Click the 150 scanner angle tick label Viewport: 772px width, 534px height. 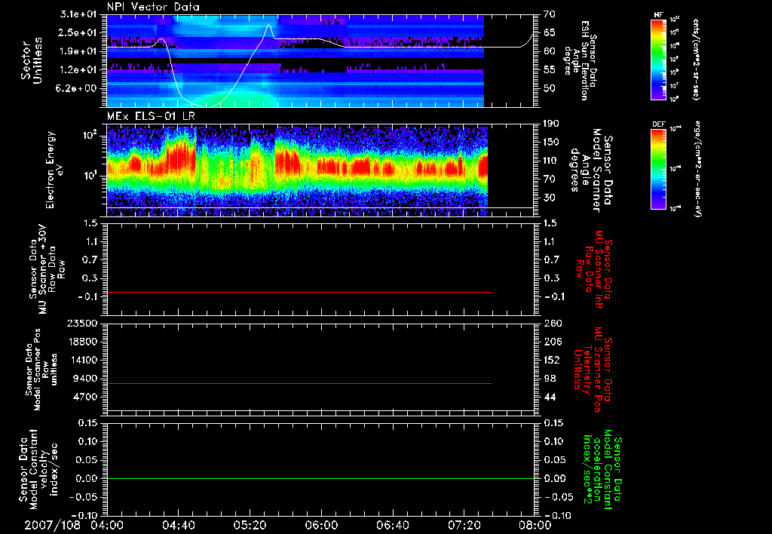coord(553,143)
